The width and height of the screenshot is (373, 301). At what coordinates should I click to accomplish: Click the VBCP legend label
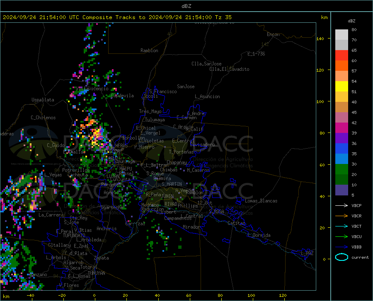[356, 205]
